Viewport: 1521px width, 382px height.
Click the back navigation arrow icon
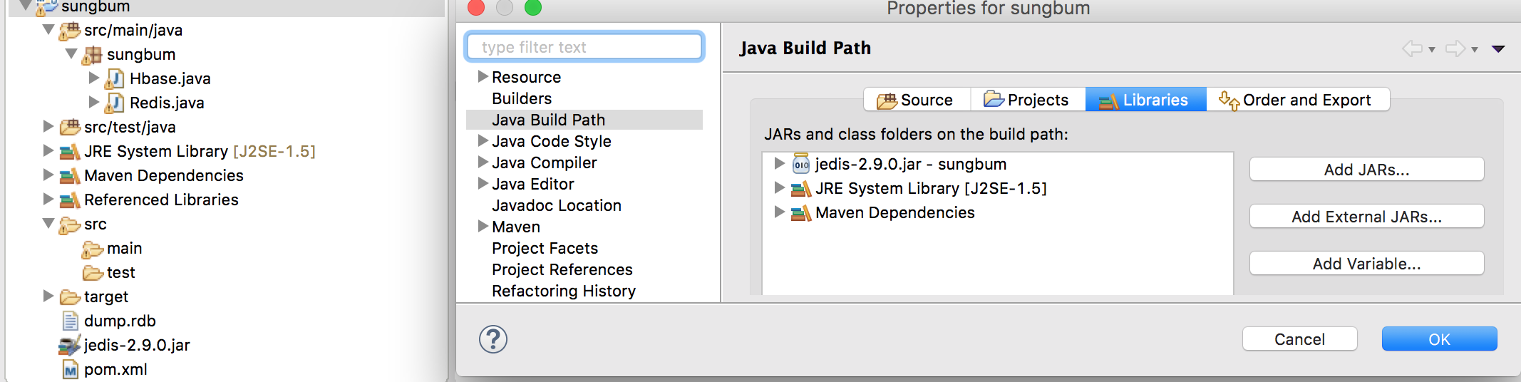point(1411,48)
